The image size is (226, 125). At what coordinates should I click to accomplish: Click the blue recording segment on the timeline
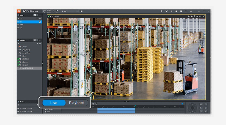point(116,110)
